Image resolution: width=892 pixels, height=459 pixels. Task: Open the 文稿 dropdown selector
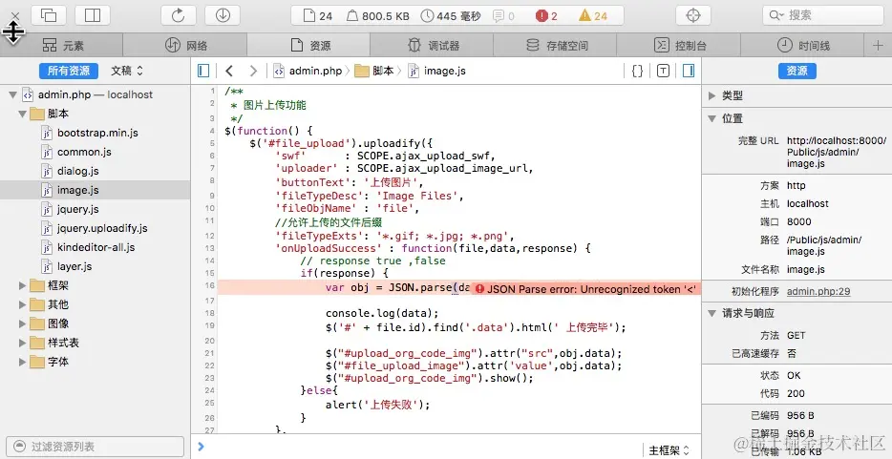[x=127, y=71]
